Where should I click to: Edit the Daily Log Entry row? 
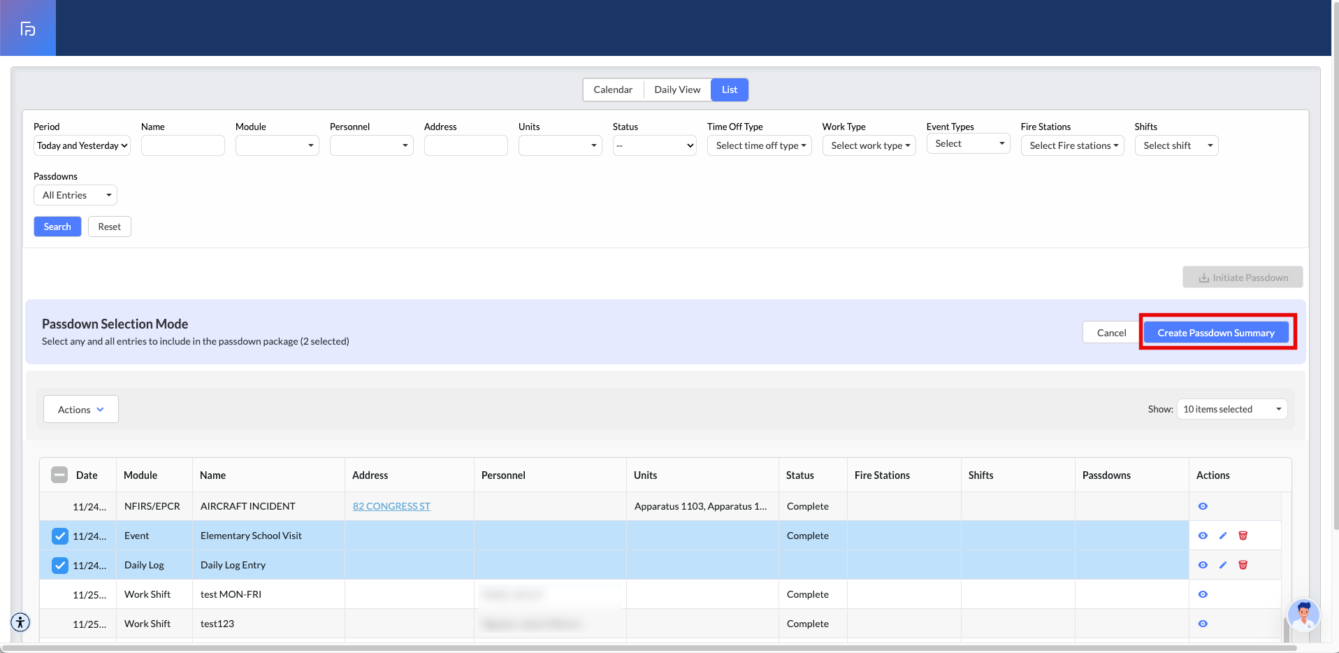pyautogui.click(x=1223, y=565)
